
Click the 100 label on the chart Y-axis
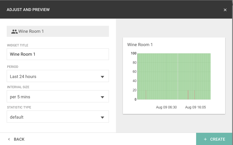pyautogui.click(x=133, y=53)
